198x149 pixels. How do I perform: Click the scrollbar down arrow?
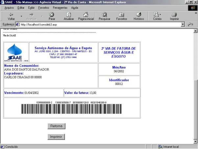coord(195,141)
